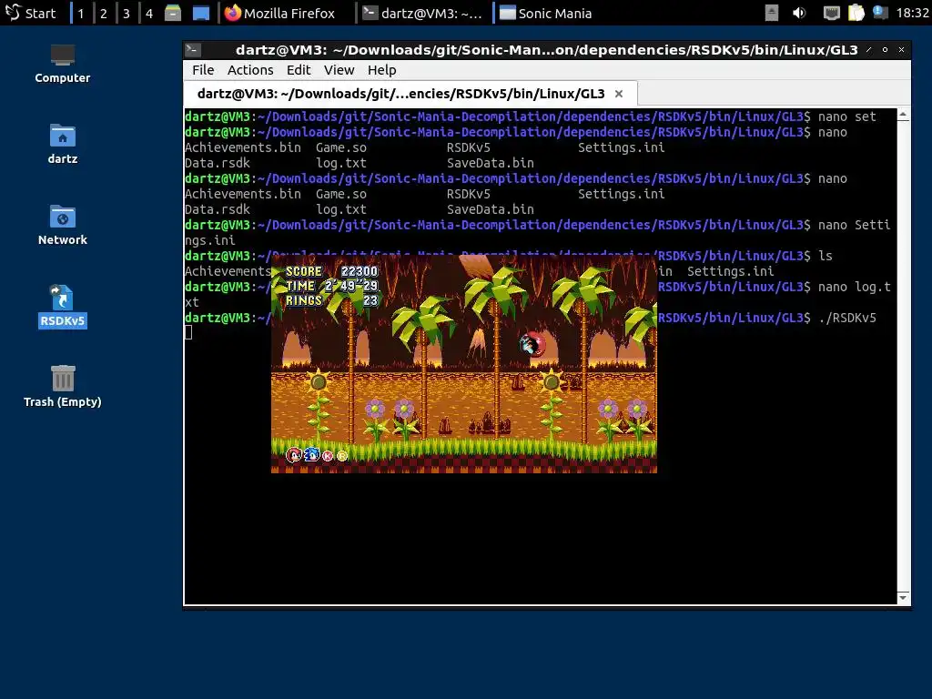
Task: Switch to workspace 2
Action: coord(104,13)
